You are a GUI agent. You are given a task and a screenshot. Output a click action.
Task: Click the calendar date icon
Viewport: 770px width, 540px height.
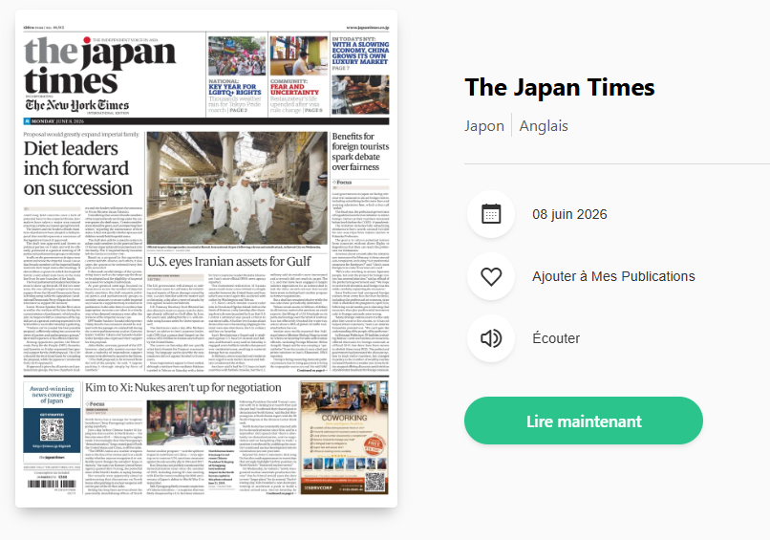(x=491, y=214)
